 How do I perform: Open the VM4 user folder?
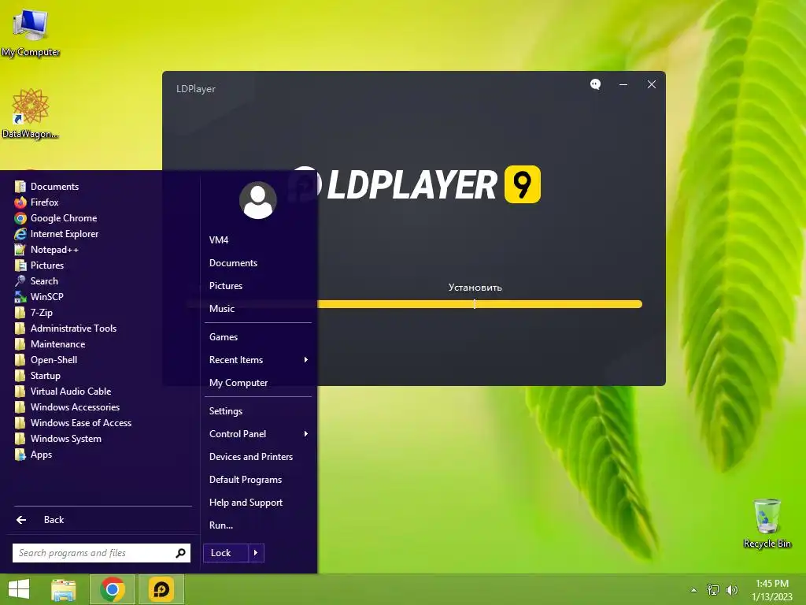tap(219, 240)
